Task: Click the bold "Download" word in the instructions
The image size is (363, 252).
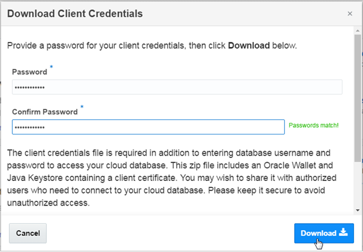Action: click(x=248, y=45)
